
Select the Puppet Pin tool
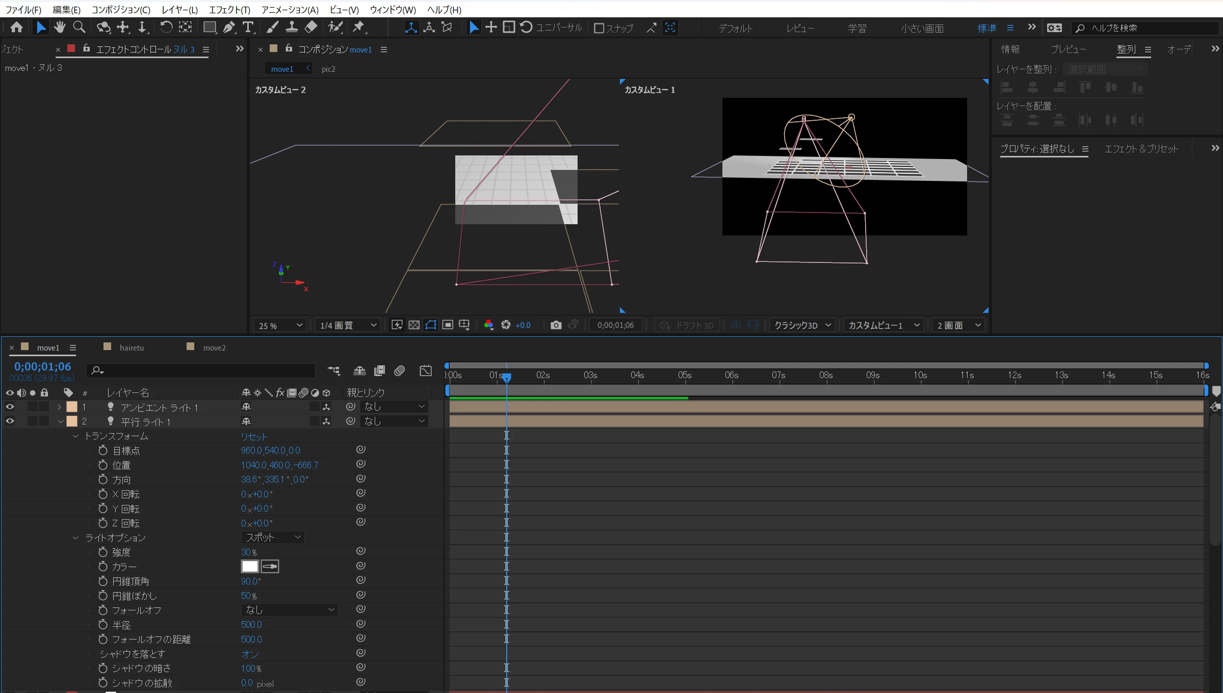[x=359, y=28]
